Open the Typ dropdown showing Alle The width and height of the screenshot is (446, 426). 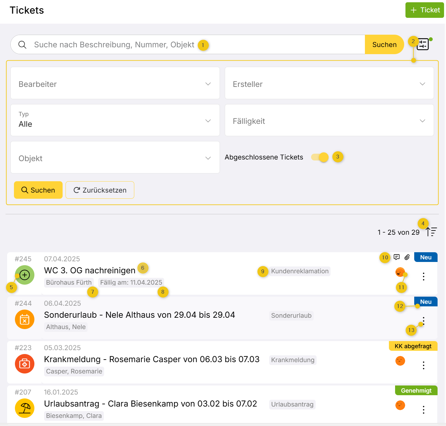[x=115, y=120]
